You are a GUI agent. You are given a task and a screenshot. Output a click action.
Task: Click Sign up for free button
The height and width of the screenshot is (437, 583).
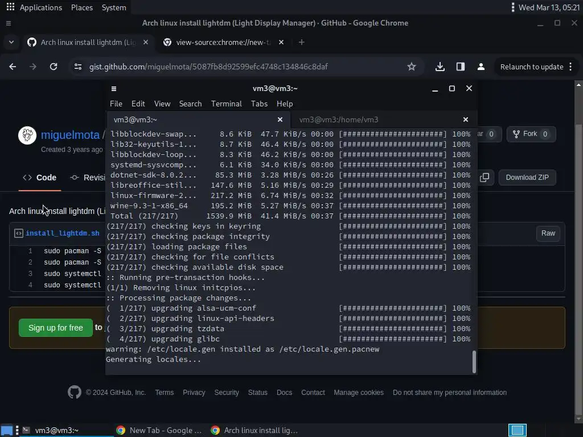pyautogui.click(x=56, y=328)
